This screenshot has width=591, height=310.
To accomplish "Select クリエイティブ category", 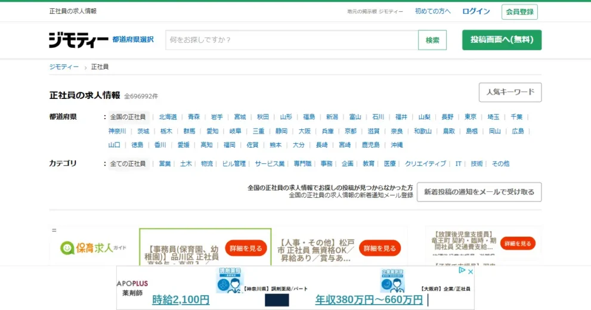I will (x=425, y=164).
